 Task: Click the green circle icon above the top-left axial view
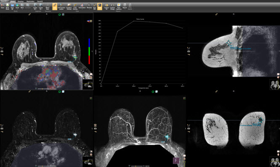click(60, 15)
